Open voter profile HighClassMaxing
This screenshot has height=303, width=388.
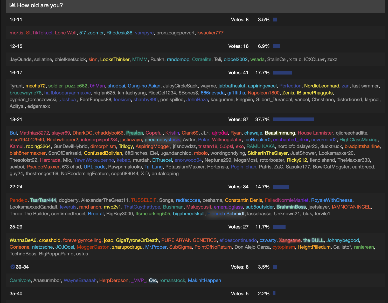pyautogui.click(x=358, y=140)
